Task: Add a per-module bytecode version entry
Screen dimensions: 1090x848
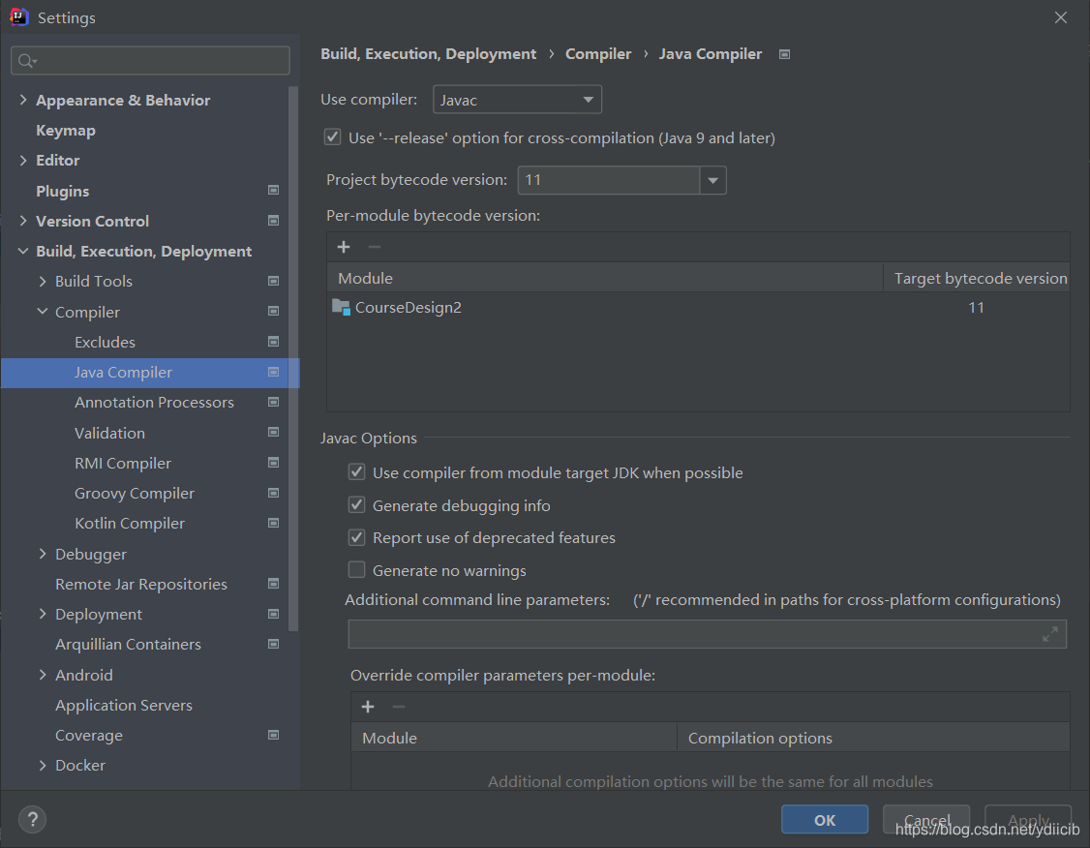Action: 344,247
